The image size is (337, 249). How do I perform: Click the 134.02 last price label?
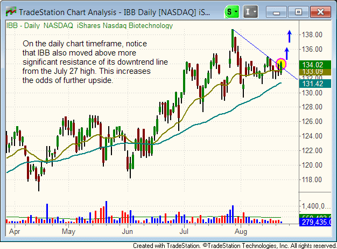click(315, 65)
